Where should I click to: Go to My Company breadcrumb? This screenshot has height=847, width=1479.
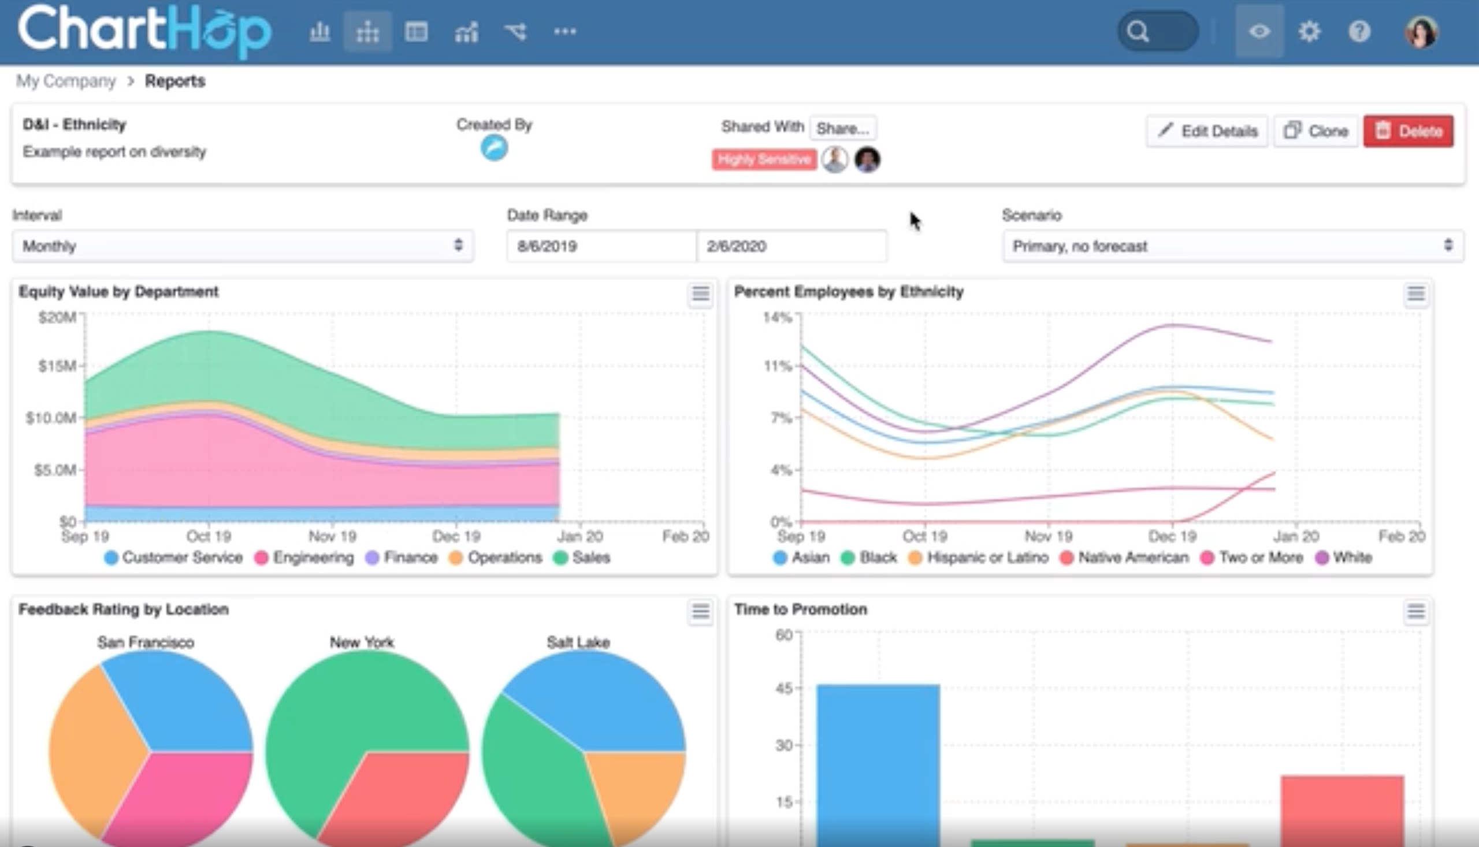point(66,81)
